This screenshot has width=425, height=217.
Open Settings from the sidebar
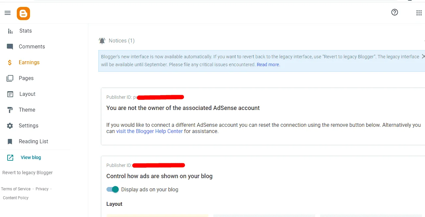[28, 126]
